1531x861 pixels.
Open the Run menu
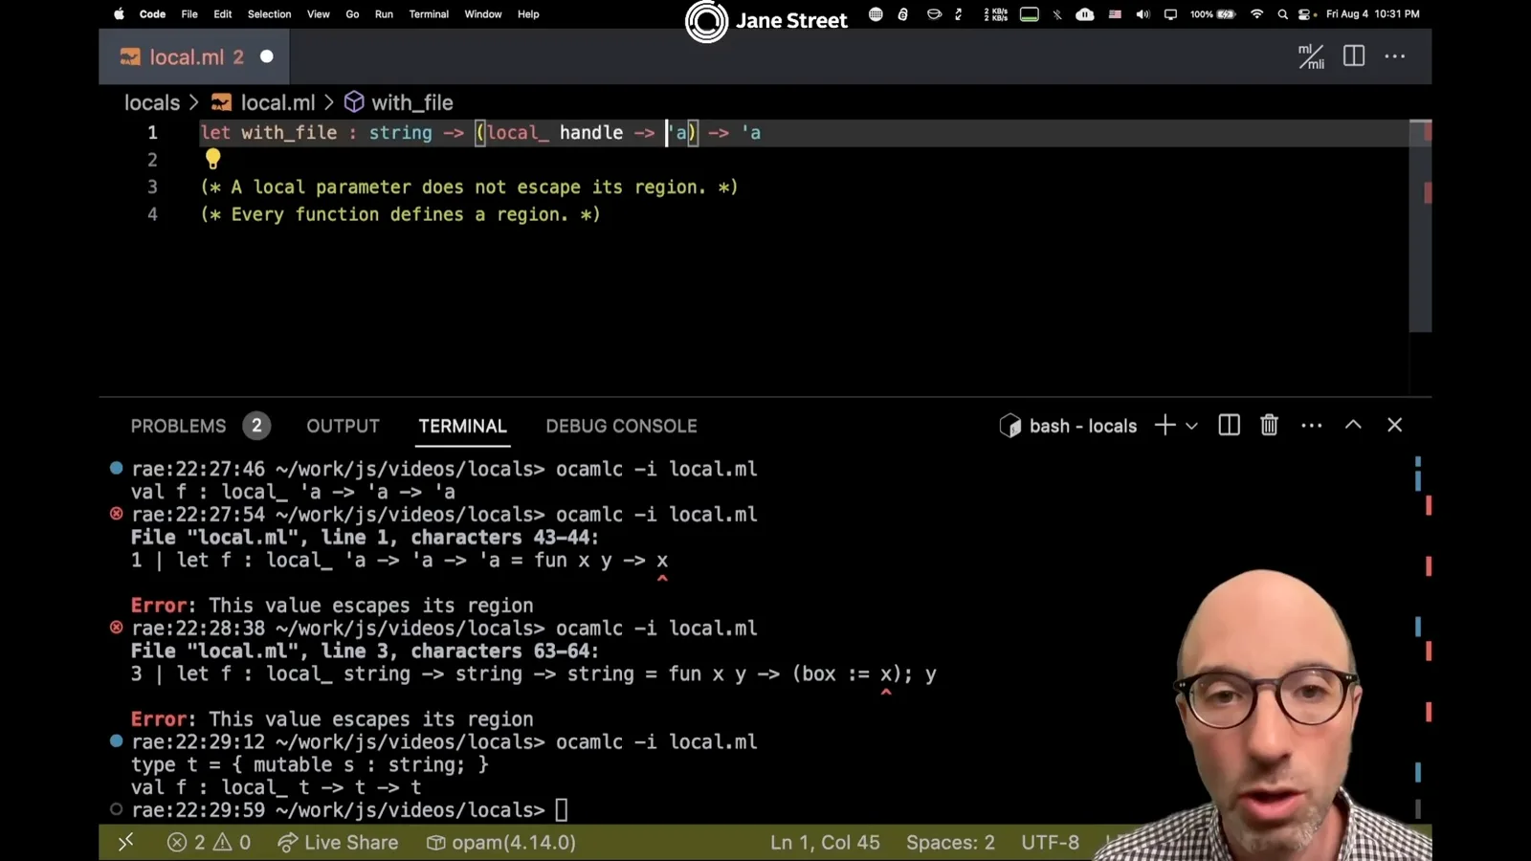tap(384, 14)
